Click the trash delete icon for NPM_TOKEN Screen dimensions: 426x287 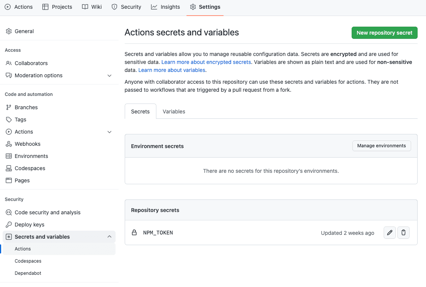coord(403,233)
